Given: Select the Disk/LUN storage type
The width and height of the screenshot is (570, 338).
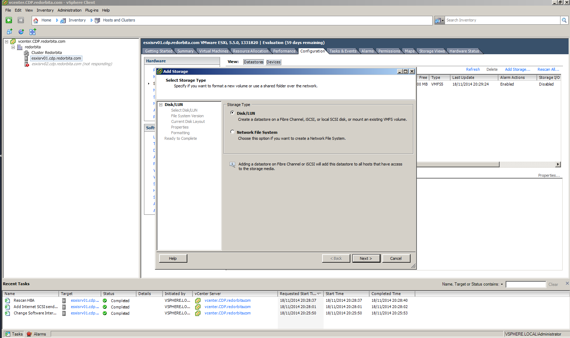Looking at the screenshot, I should pos(232,113).
